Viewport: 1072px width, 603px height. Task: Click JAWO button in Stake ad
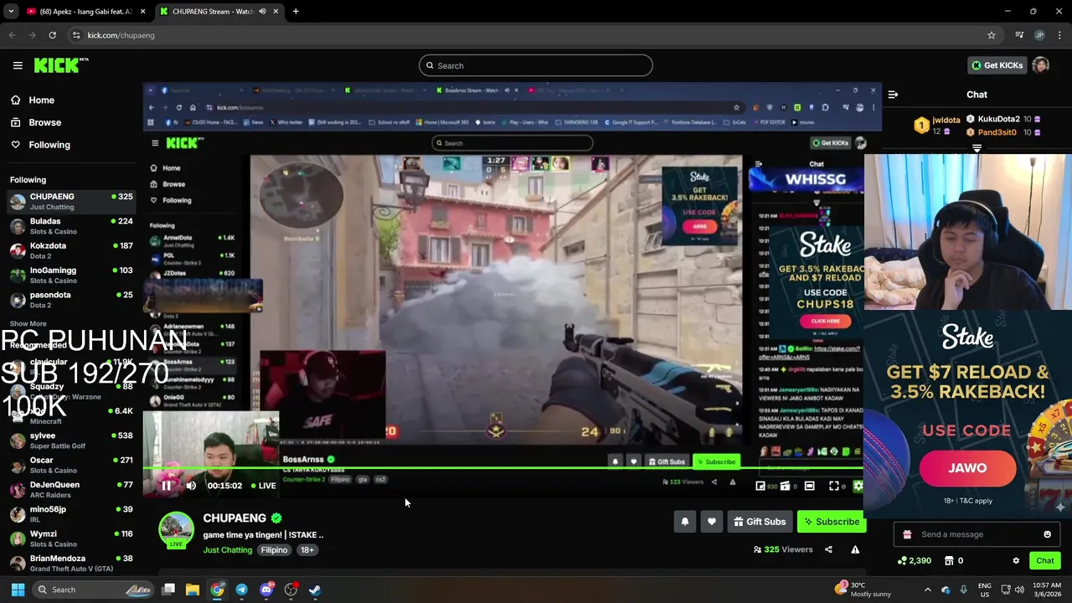tap(967, 468)
